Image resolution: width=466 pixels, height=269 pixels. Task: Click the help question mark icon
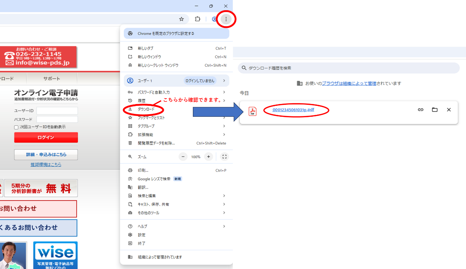point(130,226)
